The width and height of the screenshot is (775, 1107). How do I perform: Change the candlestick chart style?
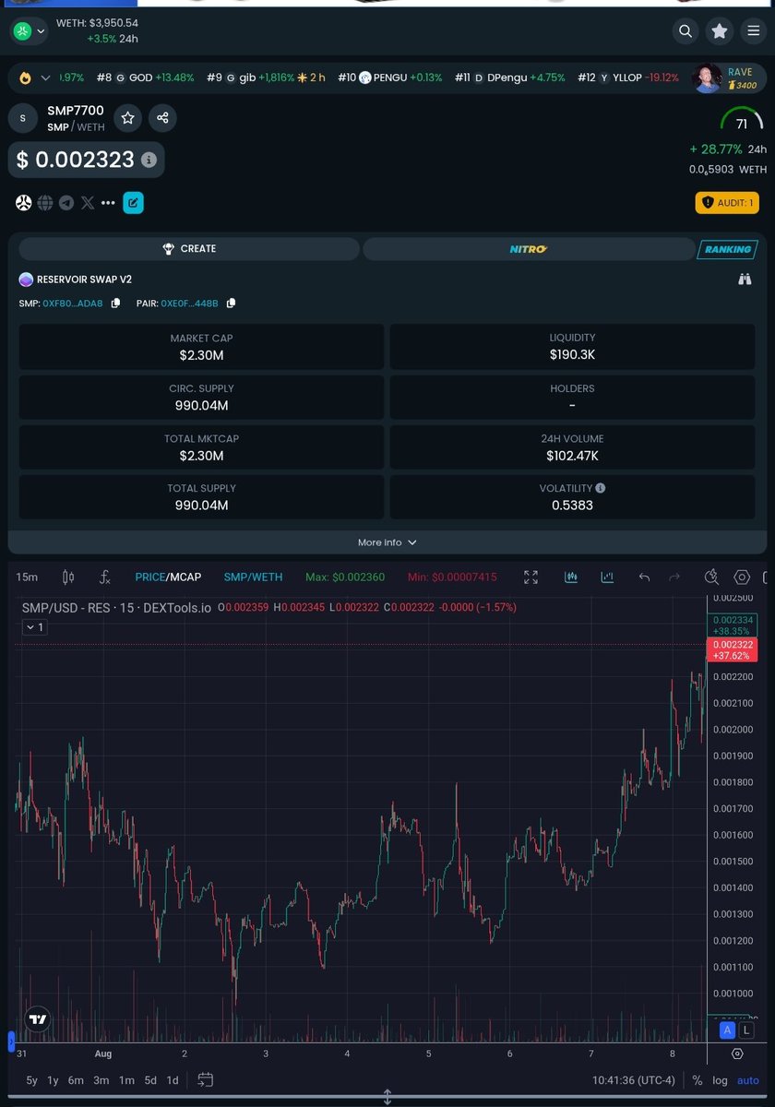click(x=67, y=577)
